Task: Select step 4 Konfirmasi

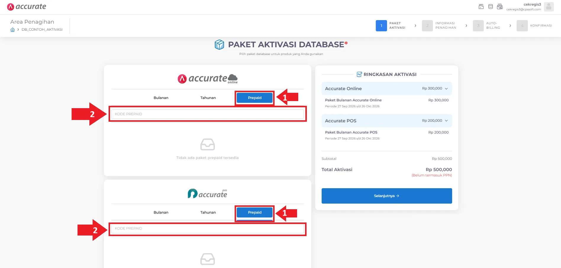Action: 534,26
